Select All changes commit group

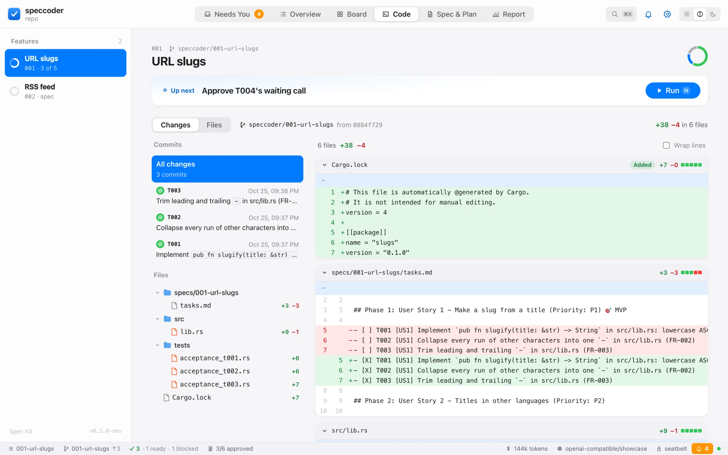pyautogui.click(x=227, y=169)
